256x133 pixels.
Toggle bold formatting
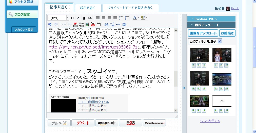click(72, 18)
